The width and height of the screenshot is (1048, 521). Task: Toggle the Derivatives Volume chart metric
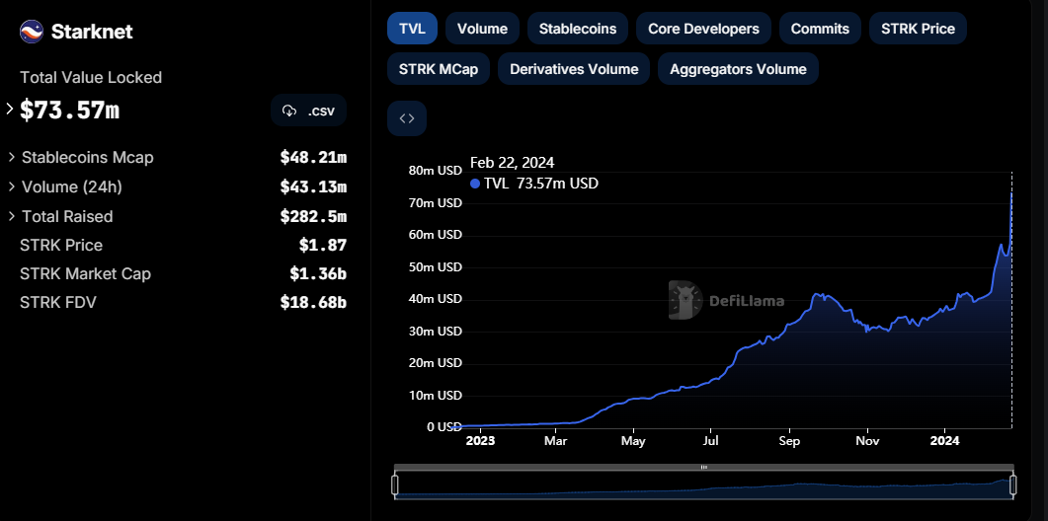pos(574,69)
